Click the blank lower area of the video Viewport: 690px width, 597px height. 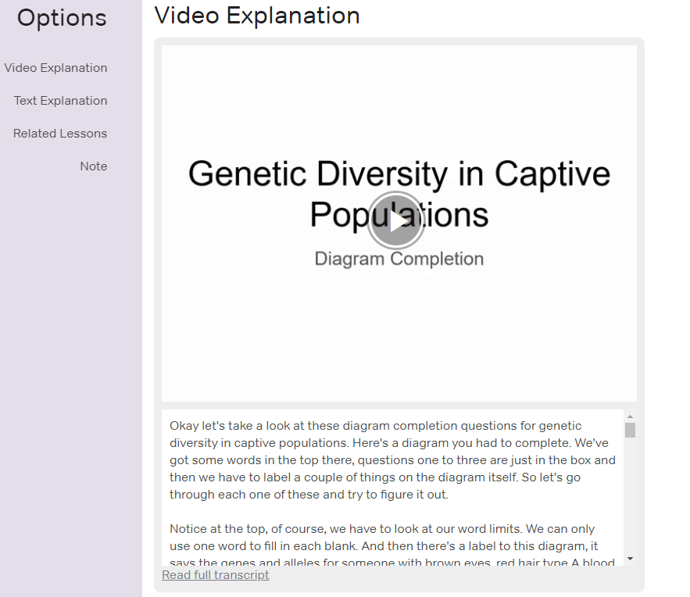pos(399,344)
